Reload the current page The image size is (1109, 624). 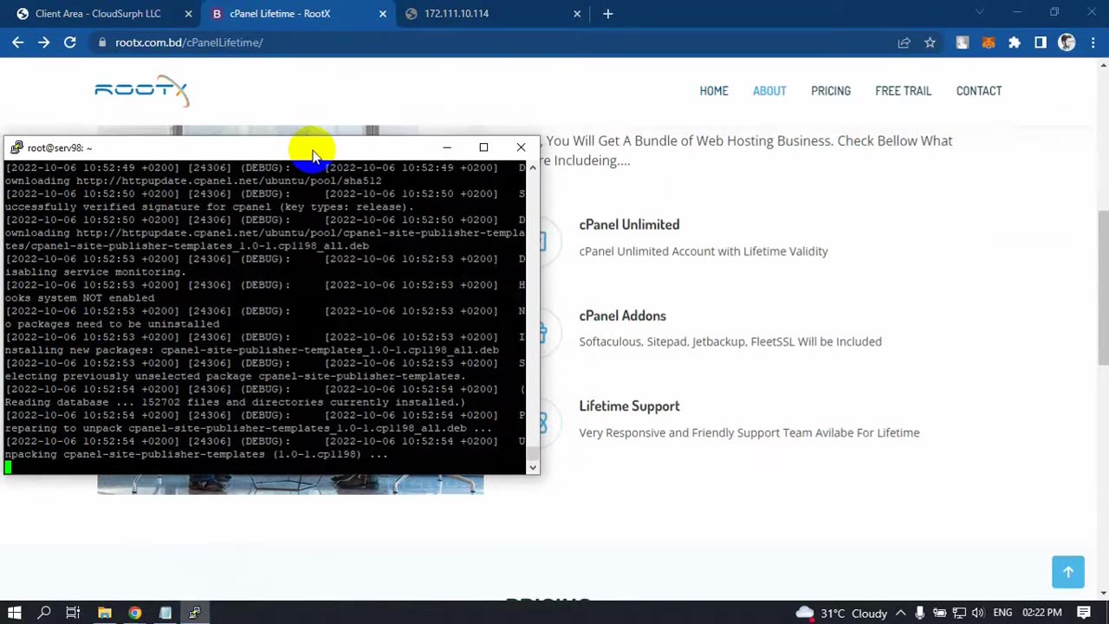[x=69, y=42]
